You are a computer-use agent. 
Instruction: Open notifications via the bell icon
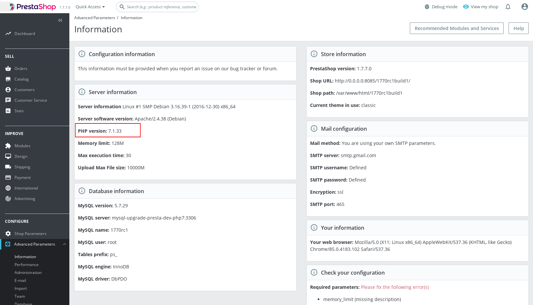click(x=508, y=6)
